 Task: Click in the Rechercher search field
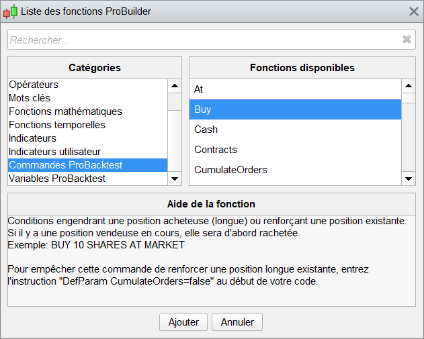point(202,40)
